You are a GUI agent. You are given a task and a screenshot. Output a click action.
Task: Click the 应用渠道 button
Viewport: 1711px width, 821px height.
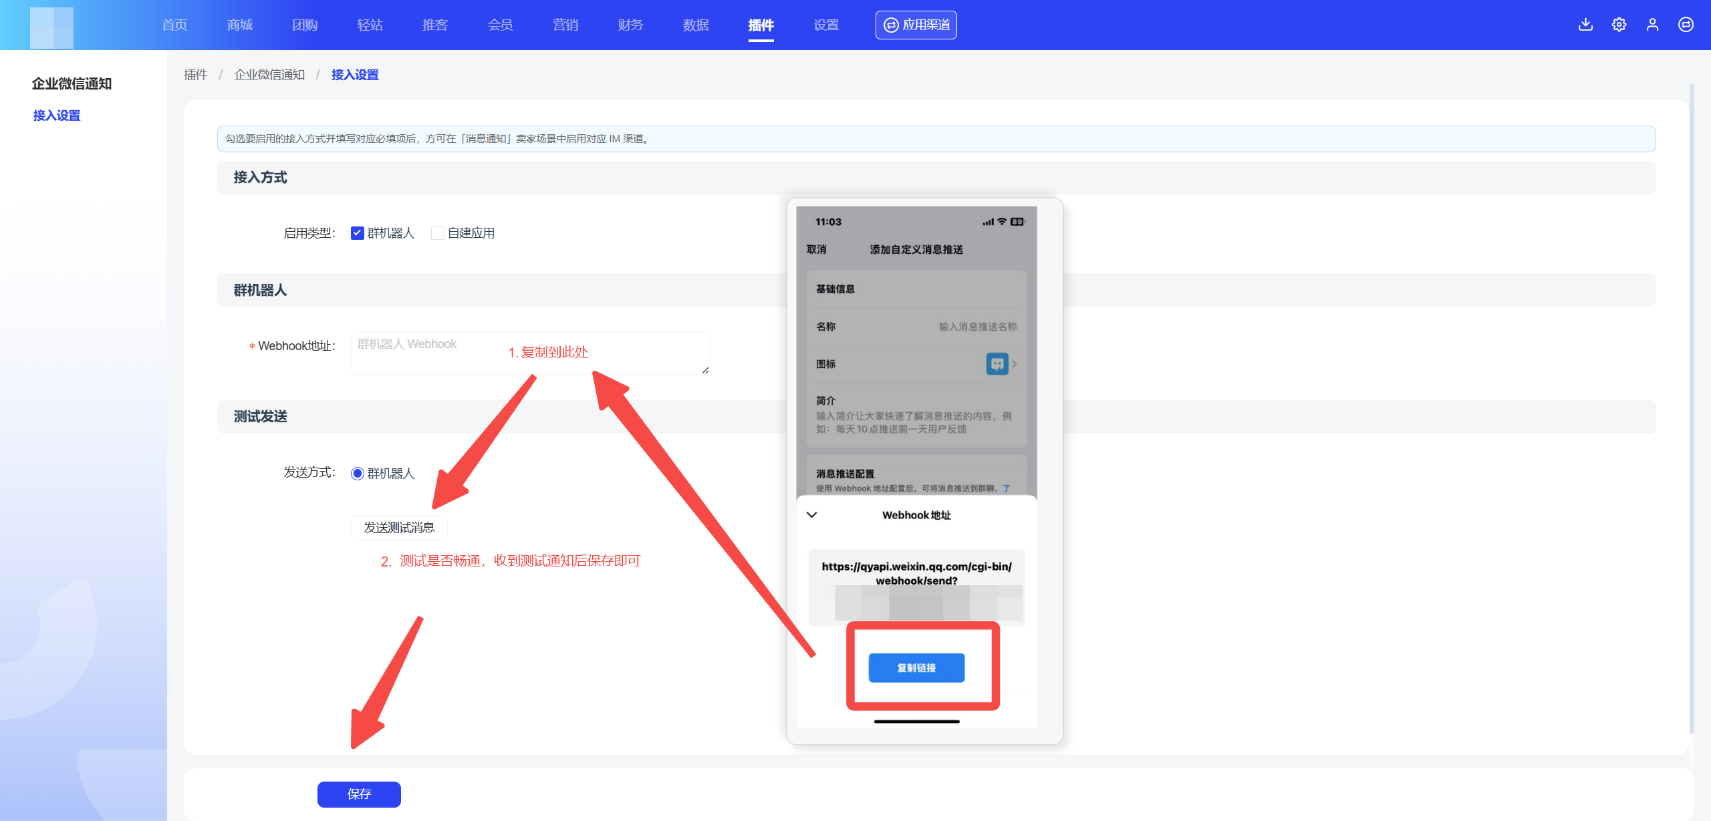(916, 25)
